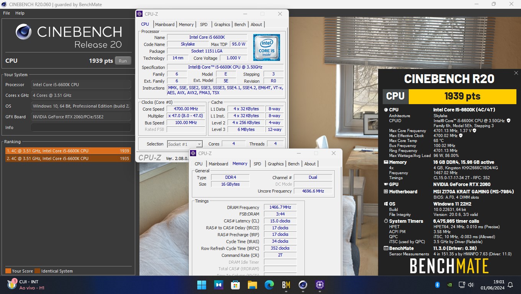Screen dimensions: 521x294
Task: Switch to BenchMate via BM taskbar icon
Action: [x=286, y=285]
